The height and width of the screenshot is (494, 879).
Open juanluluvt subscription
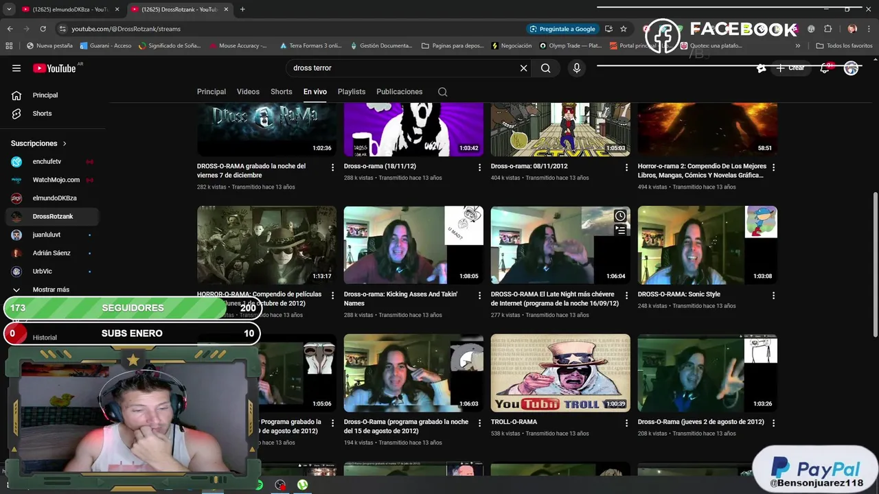54,235
